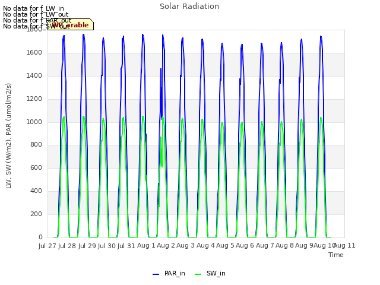
Task: Click the y-axis tick 200
Action: (x=36, y=214)
